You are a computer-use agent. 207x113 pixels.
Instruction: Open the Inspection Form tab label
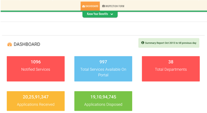point(115,6)
